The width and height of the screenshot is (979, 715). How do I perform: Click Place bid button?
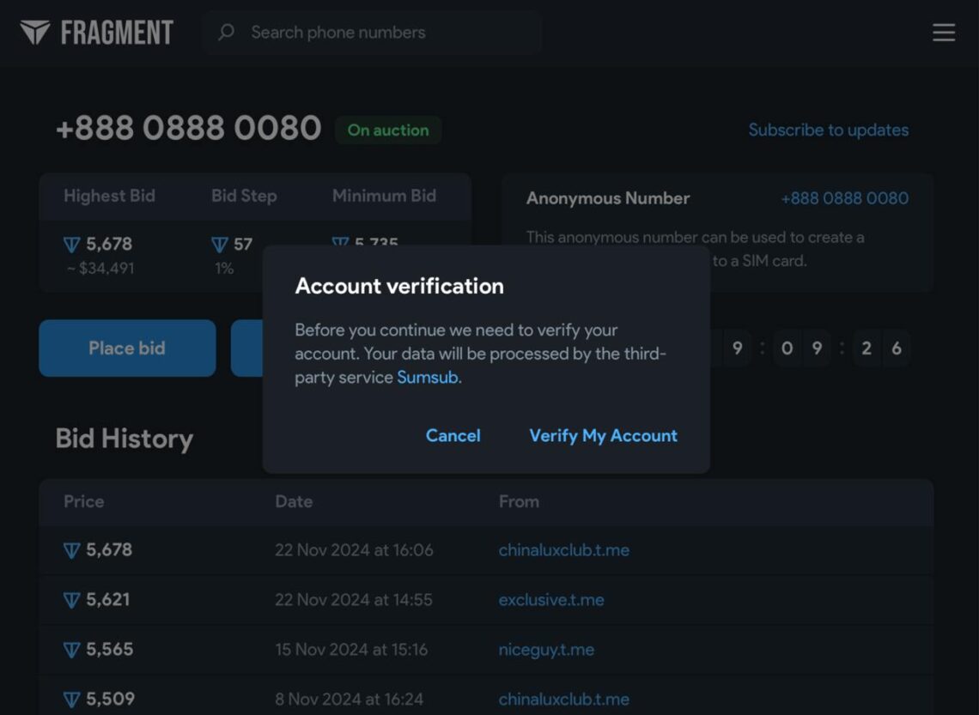pyautogui.click(x=127, y=348)
